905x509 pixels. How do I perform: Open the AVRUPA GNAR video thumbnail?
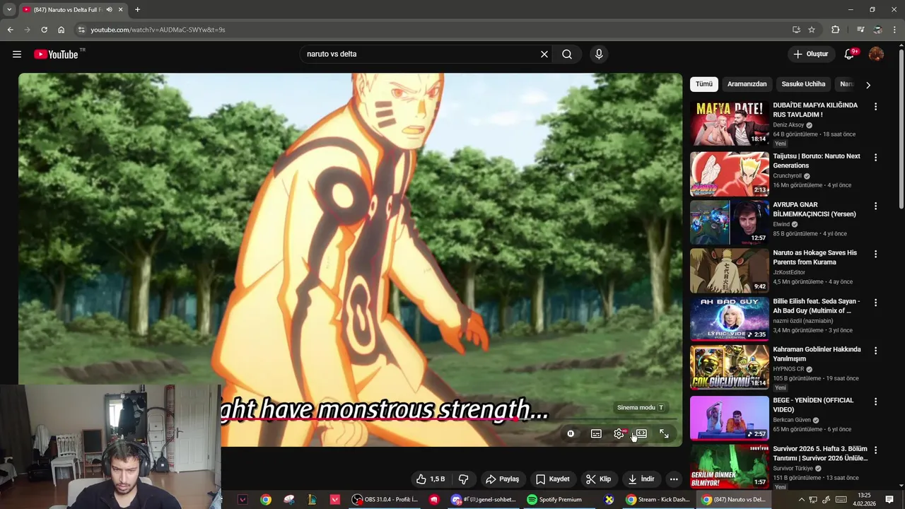(x=729, y=223)
